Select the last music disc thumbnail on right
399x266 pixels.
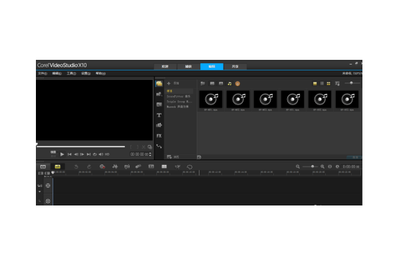point(347,99)
